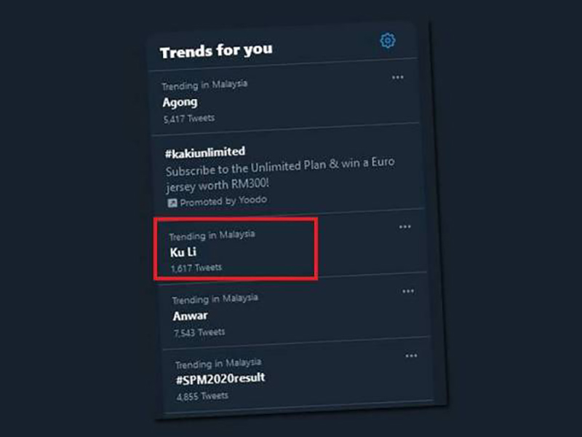
Task: Open the #SPM2020result hashtag trend
Action: tap(220, 378)
